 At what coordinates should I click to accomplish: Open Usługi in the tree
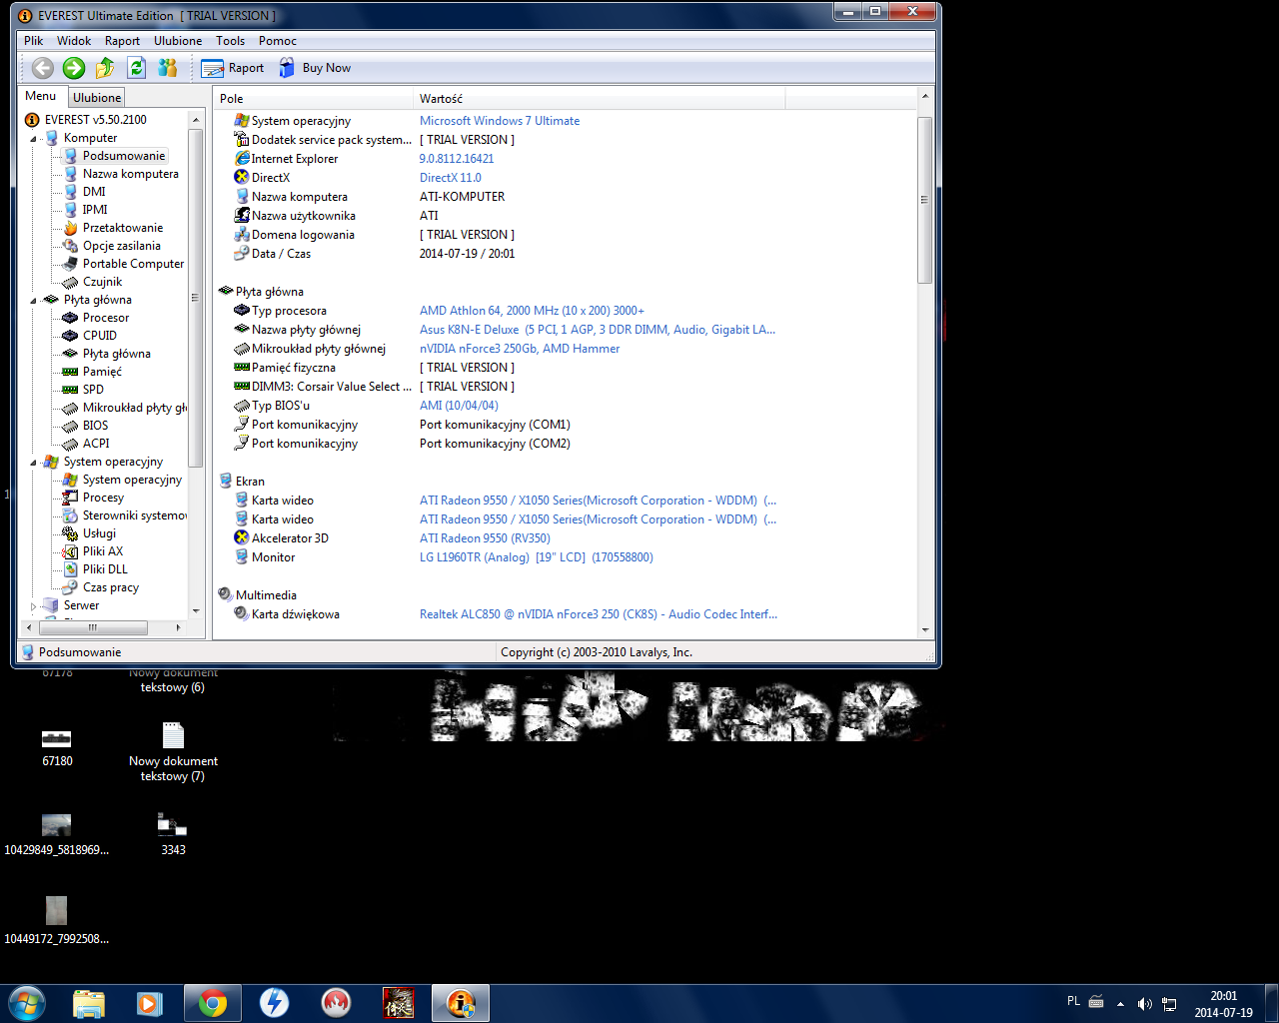coord(99,533)
